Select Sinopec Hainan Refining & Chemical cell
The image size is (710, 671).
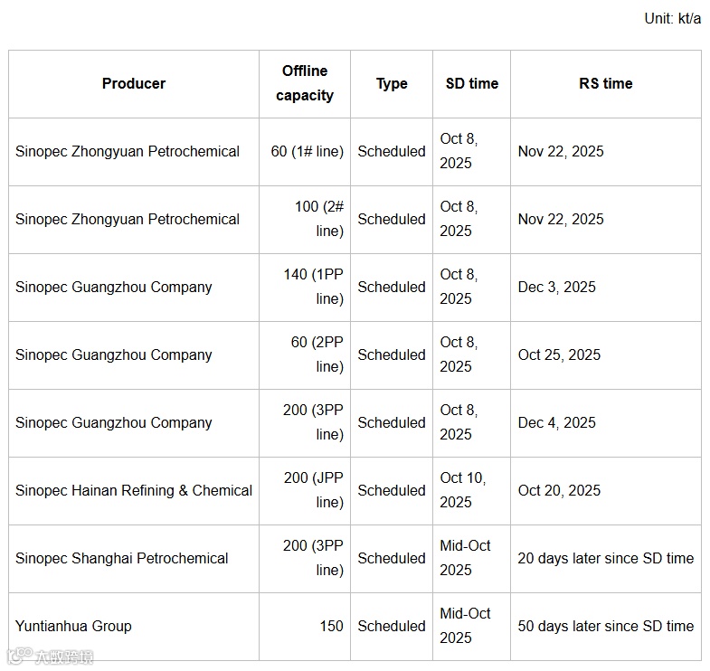click(134, 490)
